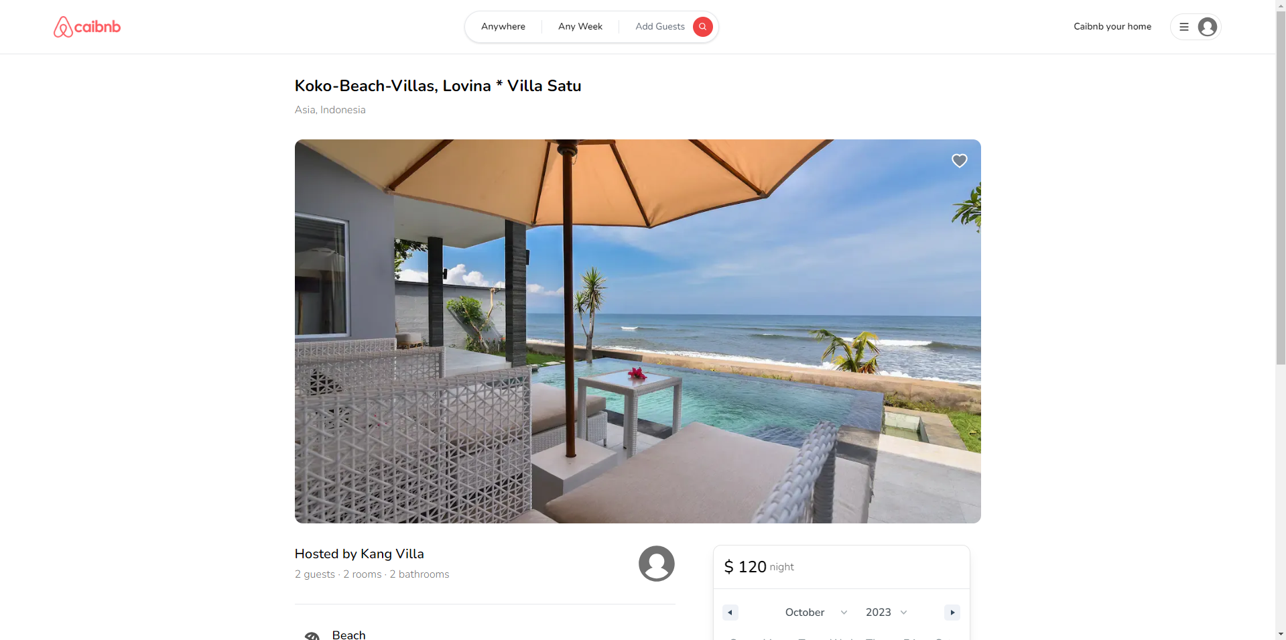Viewport: 1286px width, 640px height.
Task: Click the red search magnifier icon
Action: coord(702,27)
